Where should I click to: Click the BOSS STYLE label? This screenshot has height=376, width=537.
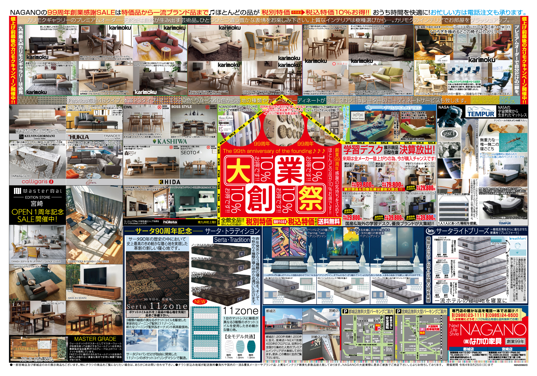182,107
